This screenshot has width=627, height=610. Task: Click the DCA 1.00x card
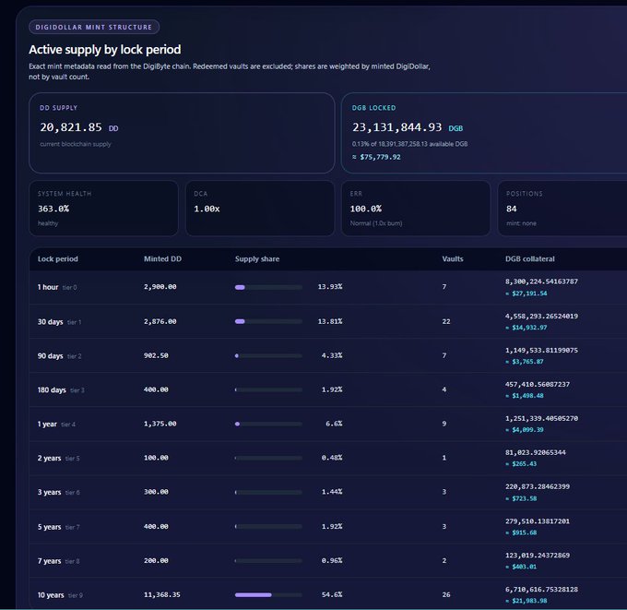click(x=260, y=209)
